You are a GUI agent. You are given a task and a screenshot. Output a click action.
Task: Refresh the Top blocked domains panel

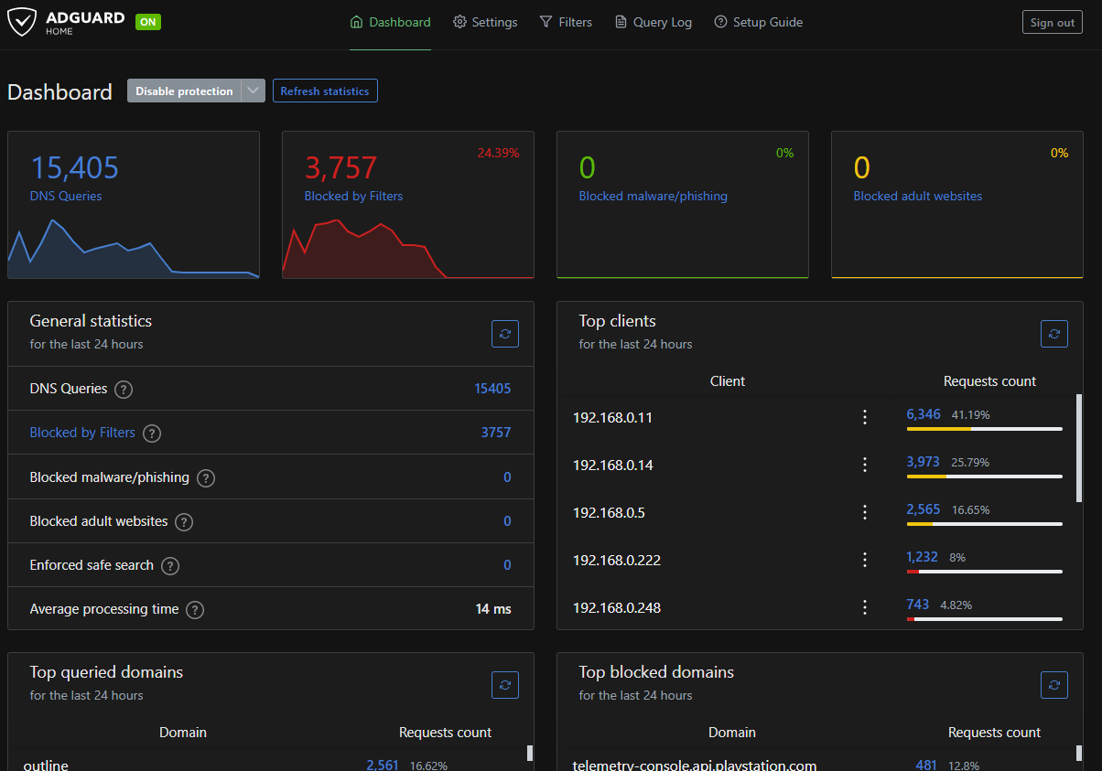point(1054,685)
